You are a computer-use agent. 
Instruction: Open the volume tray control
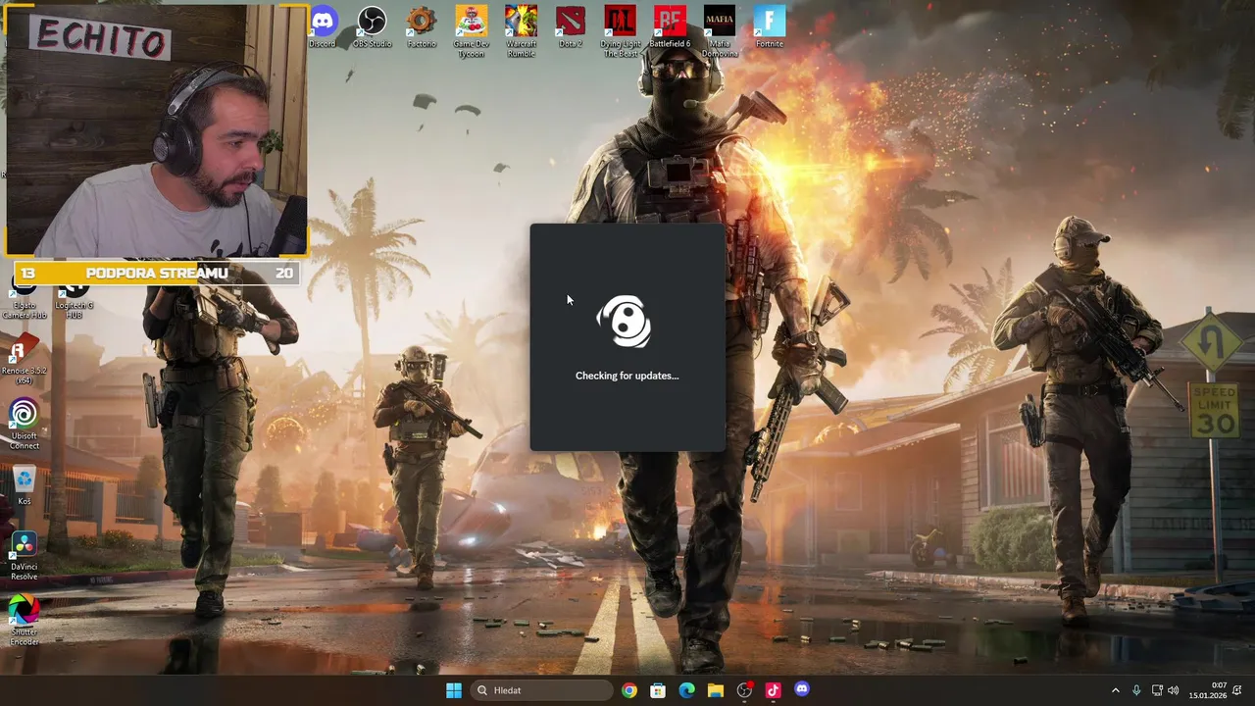1173,690
